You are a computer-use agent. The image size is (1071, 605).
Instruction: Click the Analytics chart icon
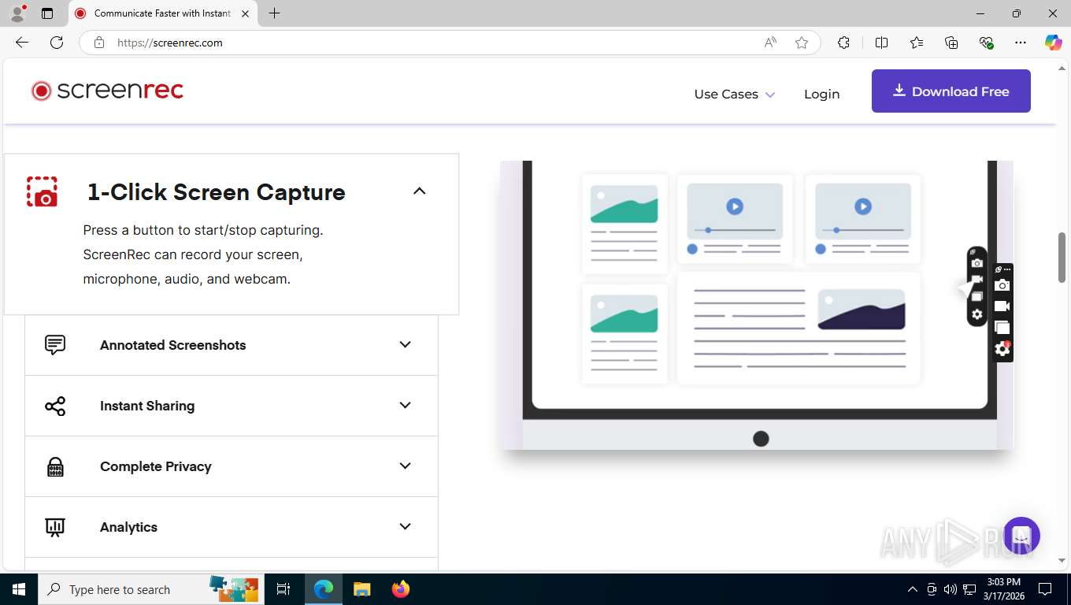click(55, 527)
